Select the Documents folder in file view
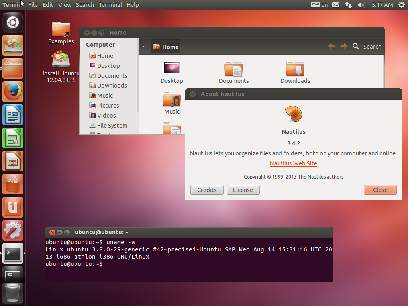408x306 pixels. point(233,73)
